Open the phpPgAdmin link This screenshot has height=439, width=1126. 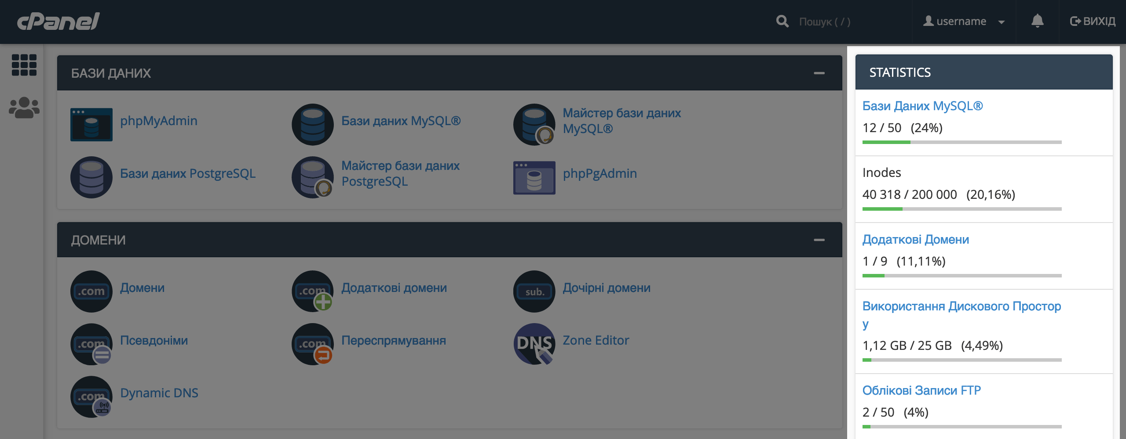600,173
